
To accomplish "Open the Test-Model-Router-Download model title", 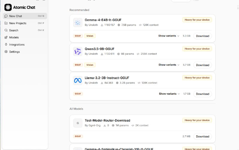I will [x=108, y=121].
